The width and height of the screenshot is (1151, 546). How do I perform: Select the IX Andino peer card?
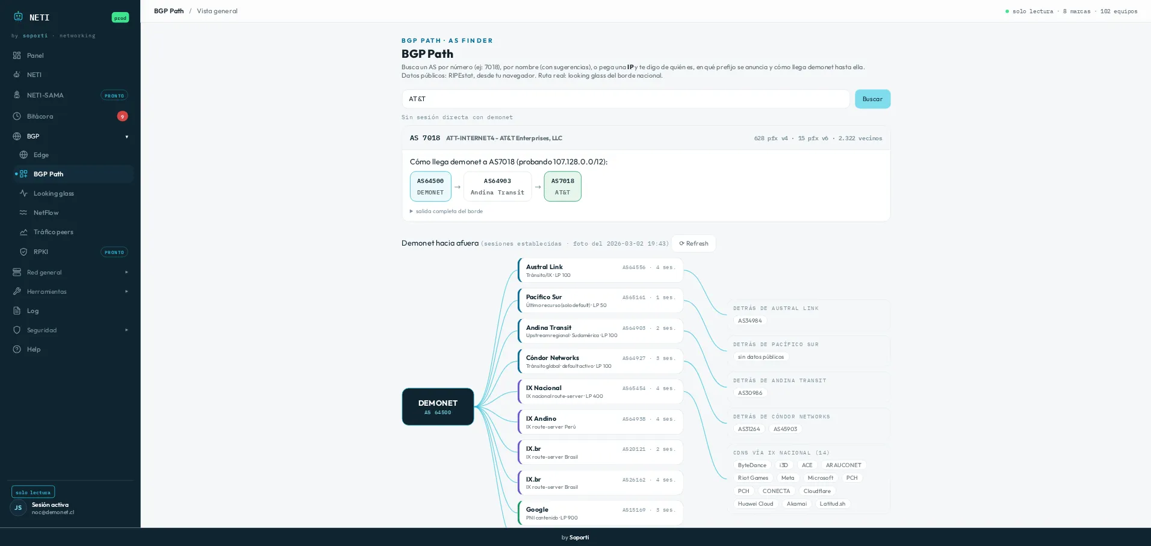600,422
